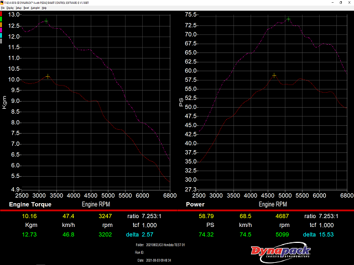This screenshot has height=265, width=354.
Task: Click ratio 7.253:1 under Power
Action: pyautogui.click(x=321, y=216)
